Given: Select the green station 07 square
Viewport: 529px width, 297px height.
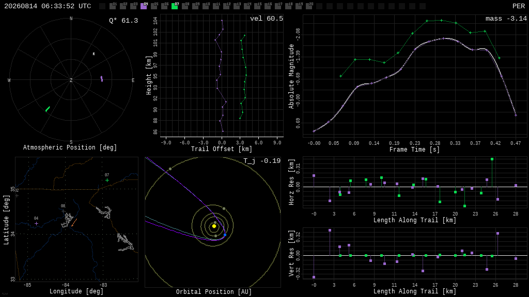Looking at the screenshot, I should (x=175, y=6).
